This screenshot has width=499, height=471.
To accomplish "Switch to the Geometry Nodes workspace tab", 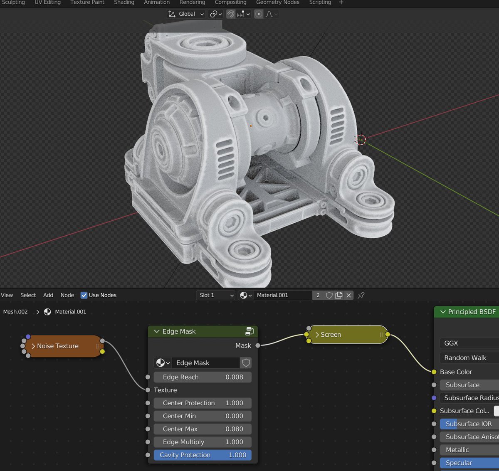I will click(278, 2).
